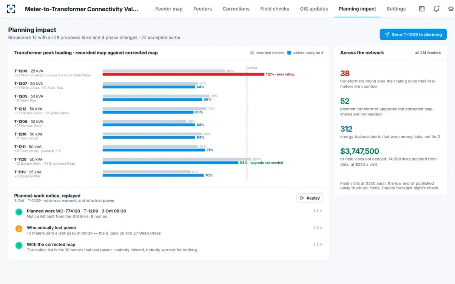
Task: Click the gray 74% bar for T-1205
Action: [x=156, y=96]
